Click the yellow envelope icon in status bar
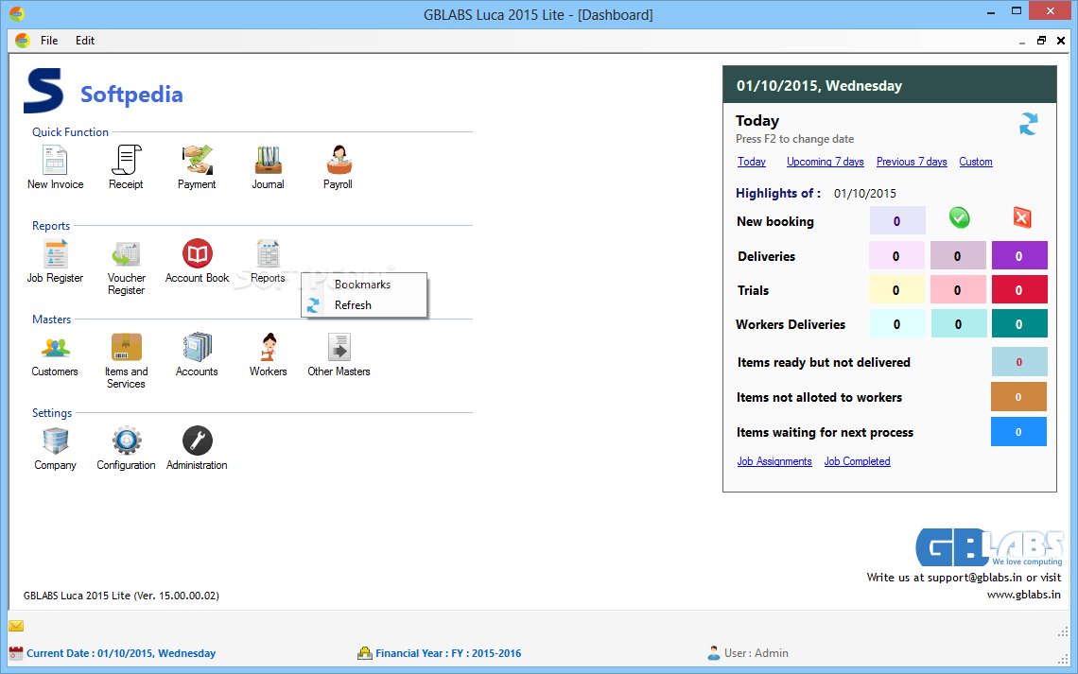 pyautogui.click(x=16, y=626)
